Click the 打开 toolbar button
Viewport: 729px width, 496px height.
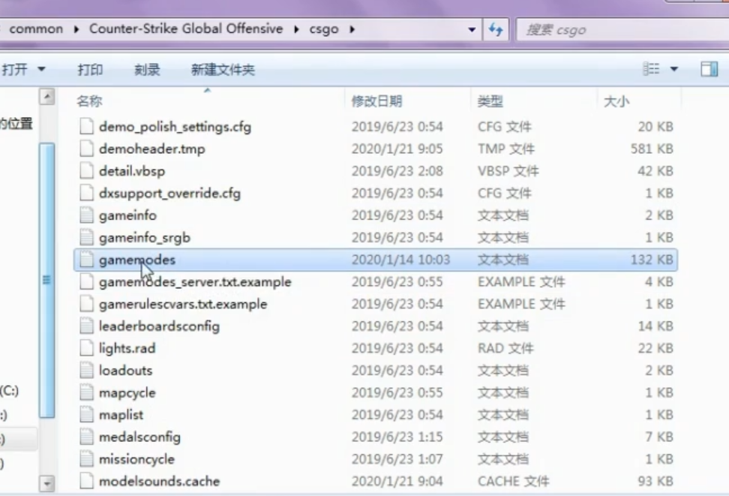(x=15, y=70)
